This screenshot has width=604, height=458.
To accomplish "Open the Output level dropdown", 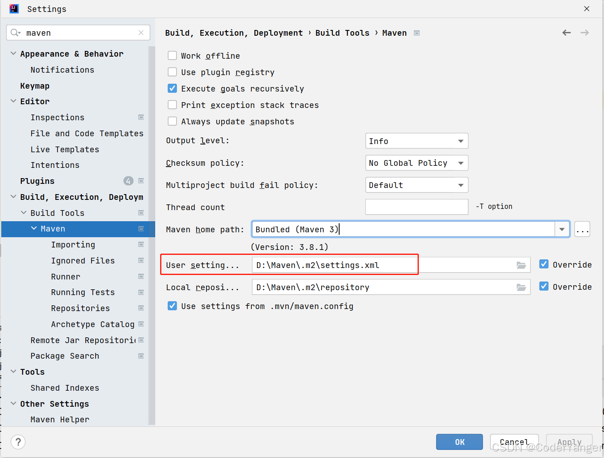I will [x=417, y=141].
